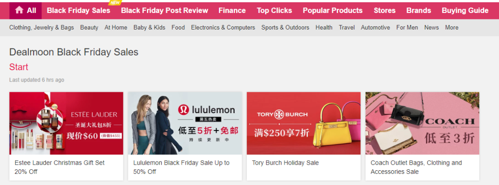Open Estee Lauder gift set banner image
Viewport: 499px width, 185px height.
66,123
